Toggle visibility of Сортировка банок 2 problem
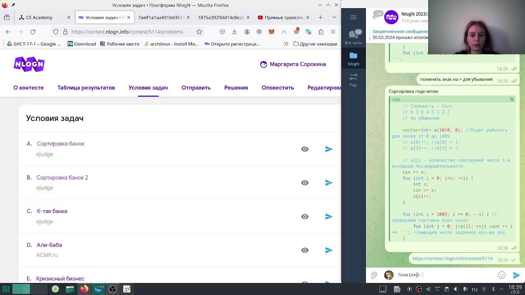 tap(305, 183)
